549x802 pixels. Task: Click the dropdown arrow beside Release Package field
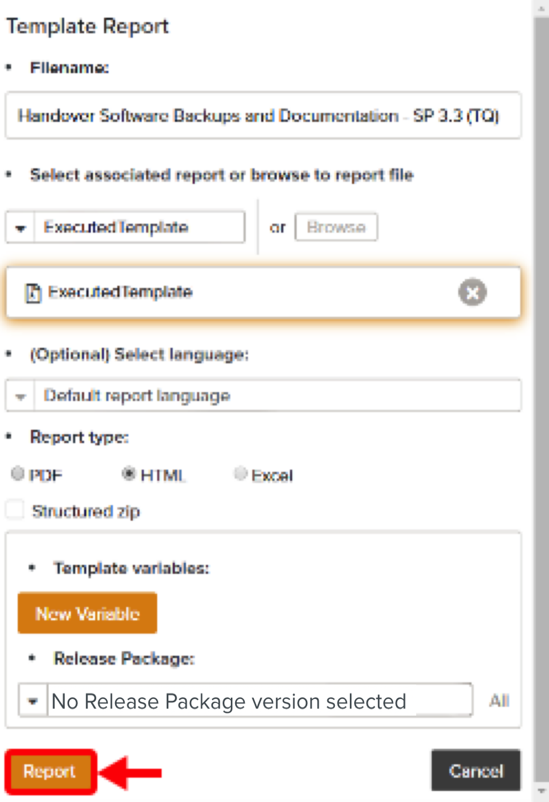33,700
